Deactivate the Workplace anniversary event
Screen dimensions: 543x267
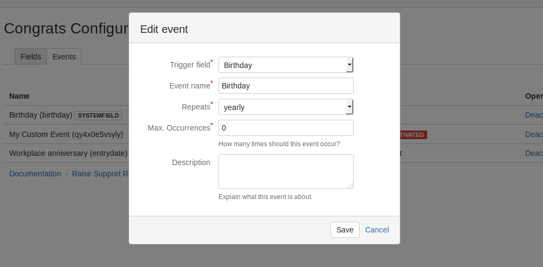pos(534,153)
